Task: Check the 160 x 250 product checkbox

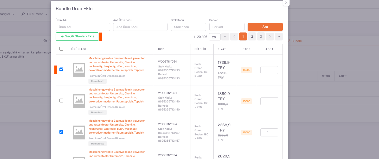Action: click(61, 101)
